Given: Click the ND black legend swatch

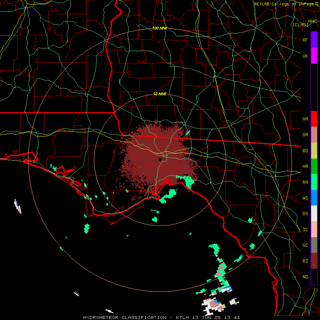Looking at the screenshot, I should [314, 277].
